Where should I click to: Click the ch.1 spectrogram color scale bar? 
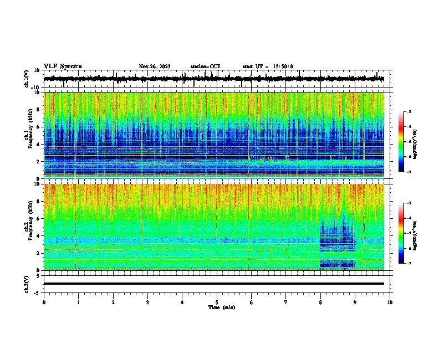(401, 142)
